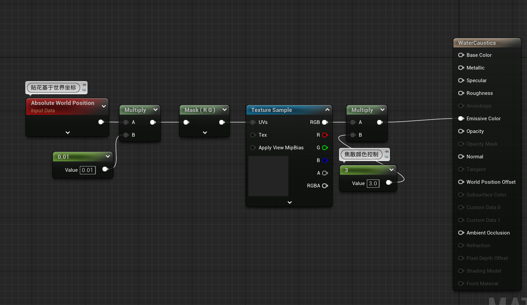Image resolution: width=527 pixels, height=305 pixels.
Task: Click the red R output pin
Action: coord(325,135)
